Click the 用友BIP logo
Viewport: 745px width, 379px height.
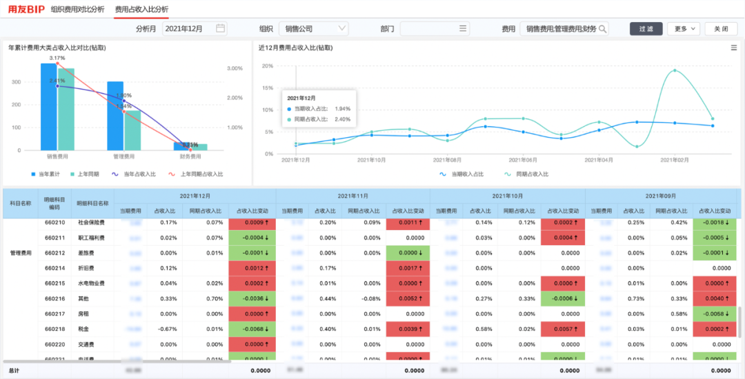[x=26, y=10]
